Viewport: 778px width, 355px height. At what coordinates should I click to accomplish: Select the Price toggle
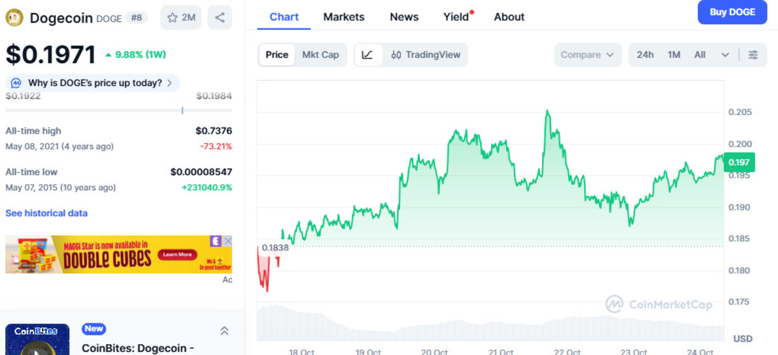point(277,55)
